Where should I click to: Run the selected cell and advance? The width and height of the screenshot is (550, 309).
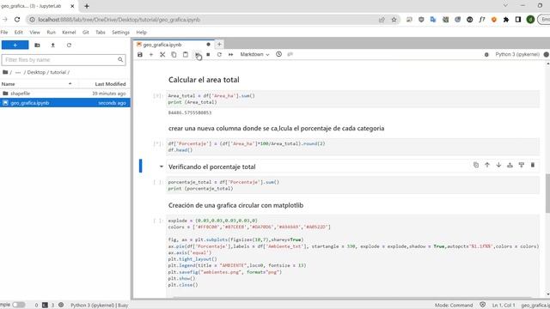pyautogui.click(x=197, y=55)
